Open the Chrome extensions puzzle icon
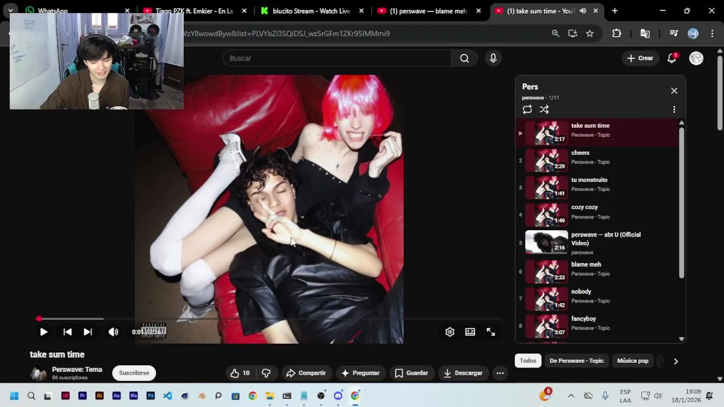Screen dimensions: 724x407 pos(617,33)
